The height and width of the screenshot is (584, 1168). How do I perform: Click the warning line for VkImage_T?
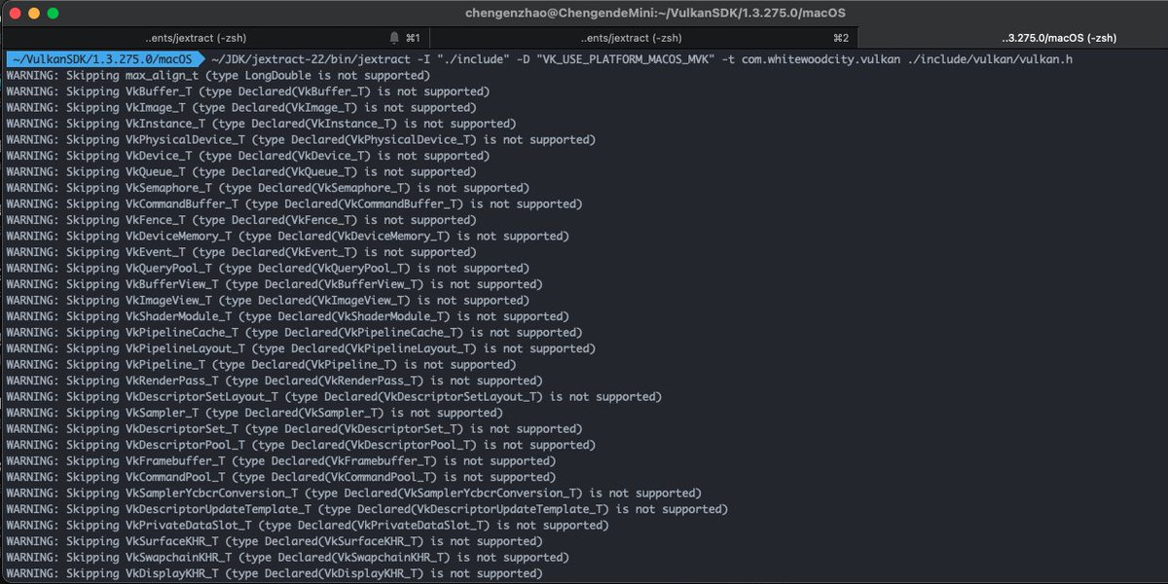240,108
